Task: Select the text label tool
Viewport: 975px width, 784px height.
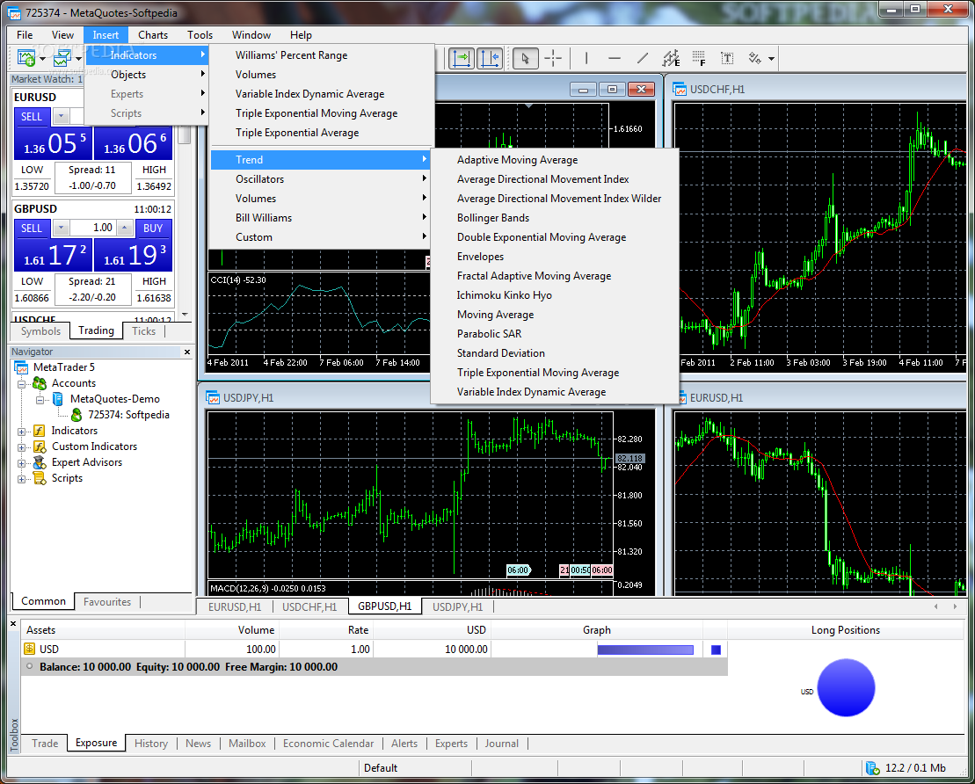Action: coord(727,58)
